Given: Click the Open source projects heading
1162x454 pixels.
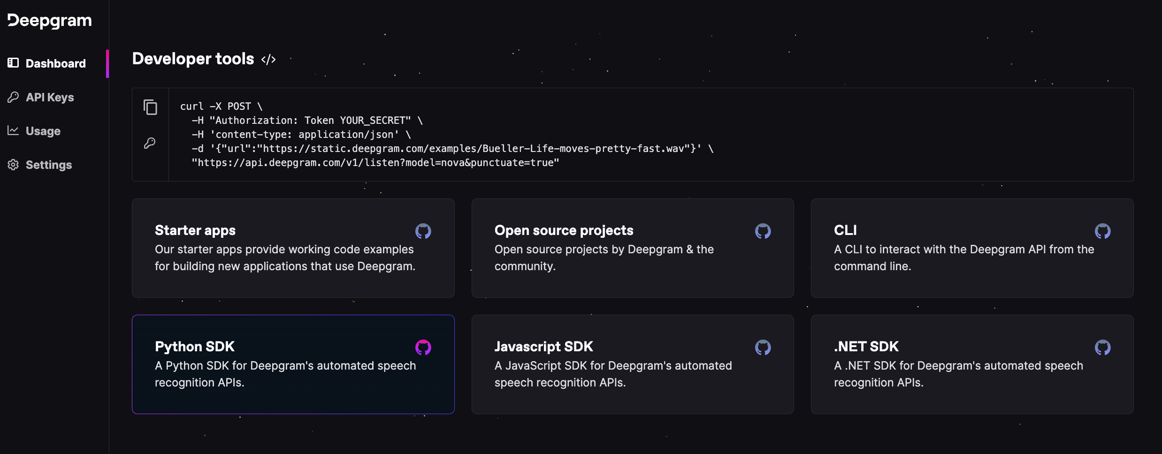Looking at the screenshot, I should click(564, 230).
